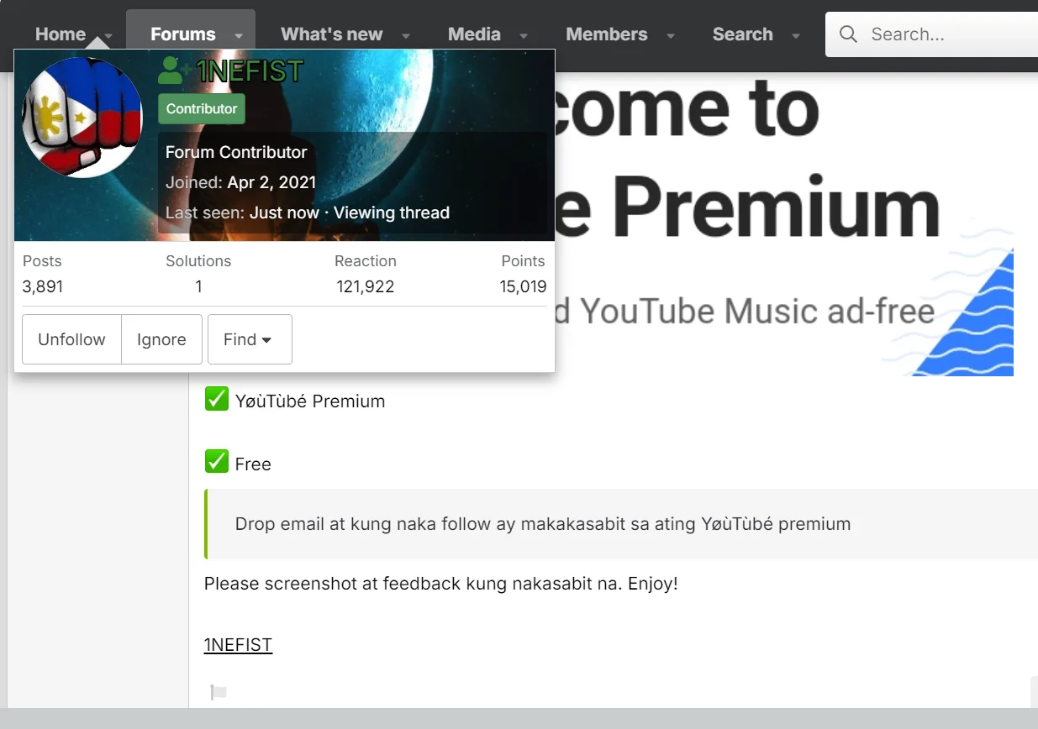Expand the What's new dropdown arrow

[x=406, y=36]
